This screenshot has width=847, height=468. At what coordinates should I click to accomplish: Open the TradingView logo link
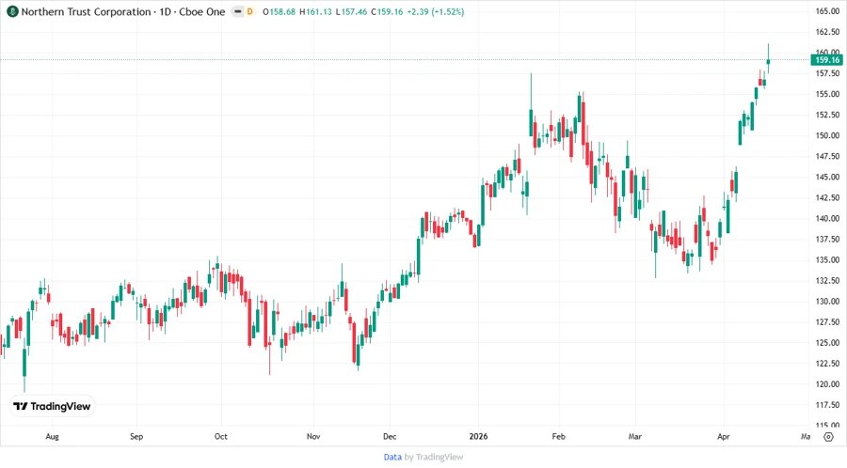52,407
